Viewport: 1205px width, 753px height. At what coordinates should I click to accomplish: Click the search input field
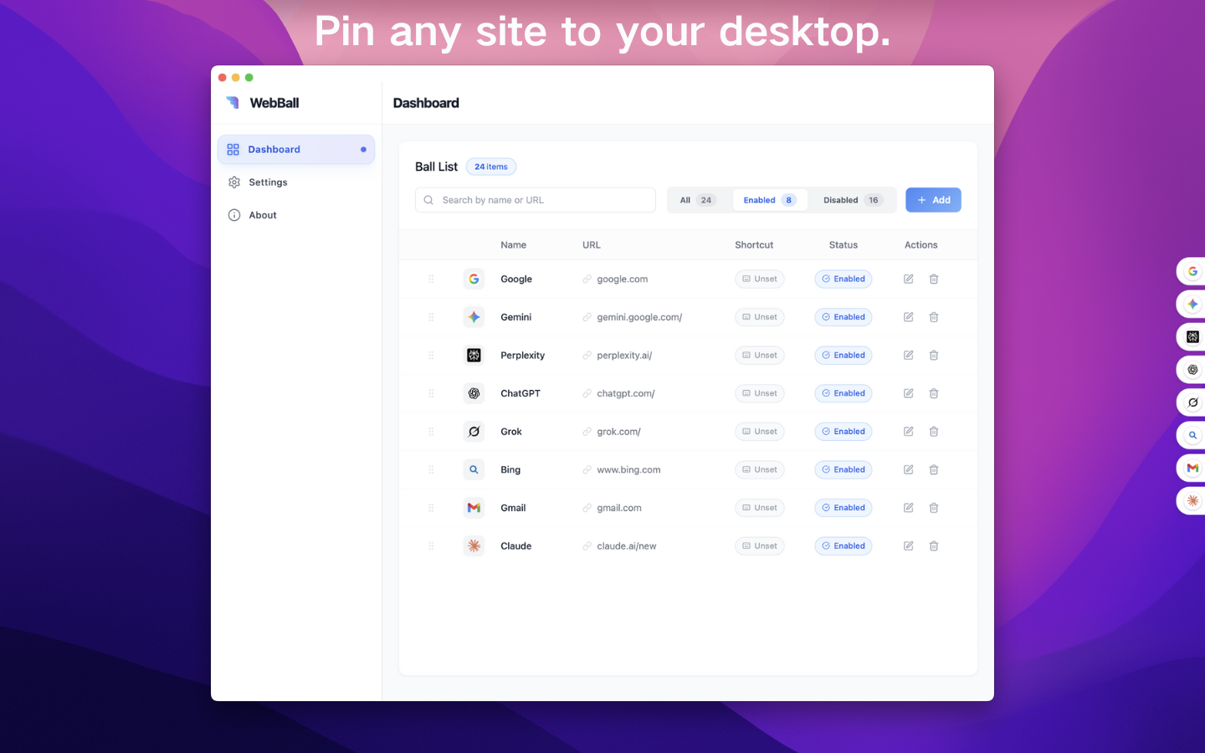point(535,200)
